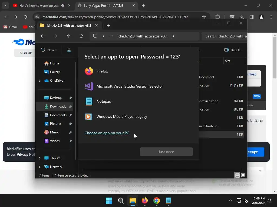Click the Just once button

coord(166,152)
